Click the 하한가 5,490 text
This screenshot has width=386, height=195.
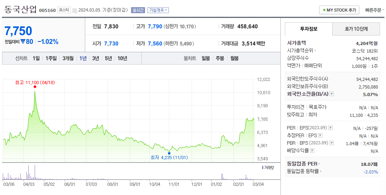(179, 43)
